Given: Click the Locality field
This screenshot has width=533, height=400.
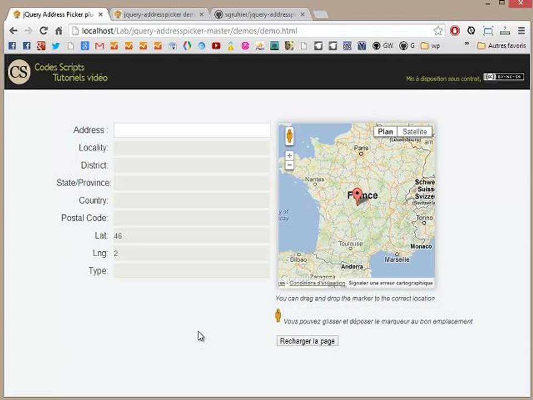Looking at the screenshot, I should click(x=192, y=148).
